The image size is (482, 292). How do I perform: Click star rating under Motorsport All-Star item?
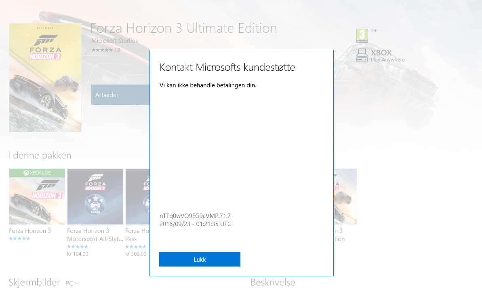click(78, 246)
